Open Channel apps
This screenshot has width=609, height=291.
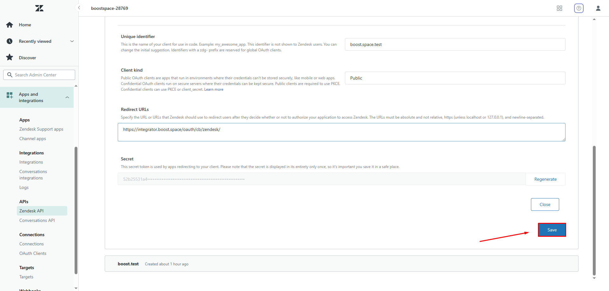(x=33, y=139)
